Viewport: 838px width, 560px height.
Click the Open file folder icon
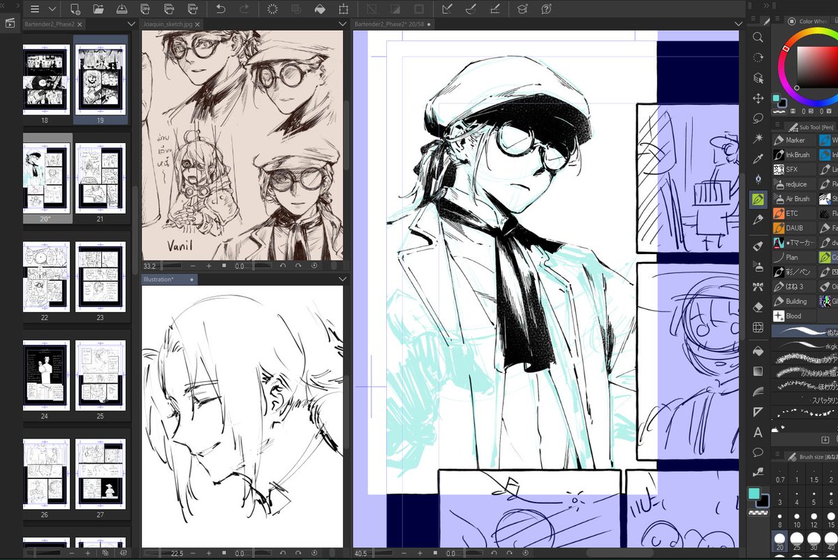(98, 9)
